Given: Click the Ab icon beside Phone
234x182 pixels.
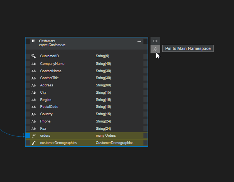Looking at the screenshot, I should tap(33, 121).
